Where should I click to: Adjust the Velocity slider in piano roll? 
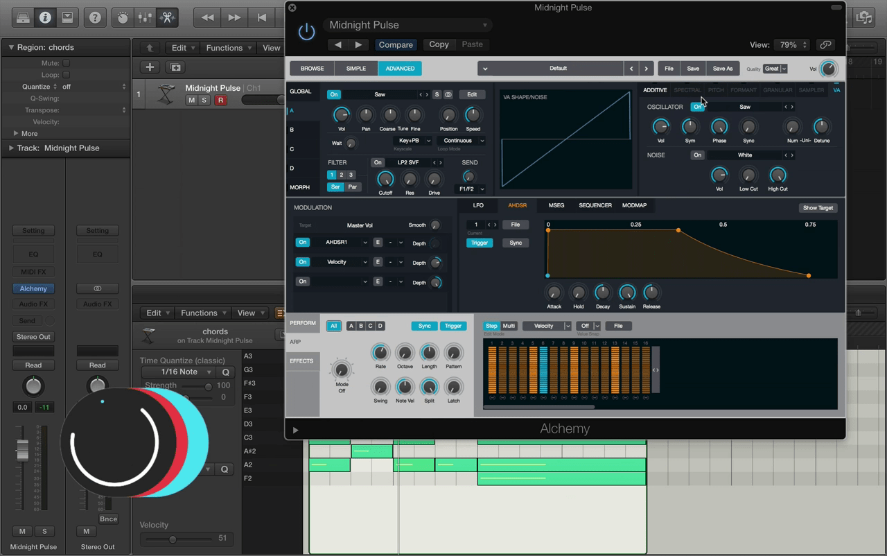click(173, 539)
